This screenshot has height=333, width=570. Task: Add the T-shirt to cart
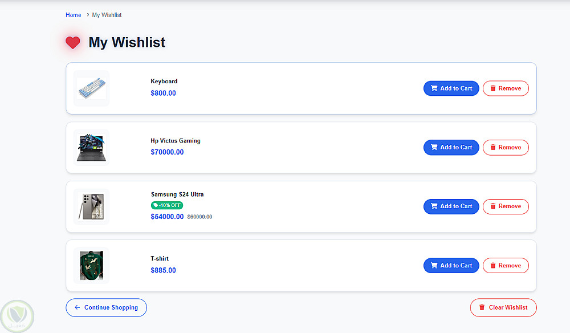(x=451, y=266)
